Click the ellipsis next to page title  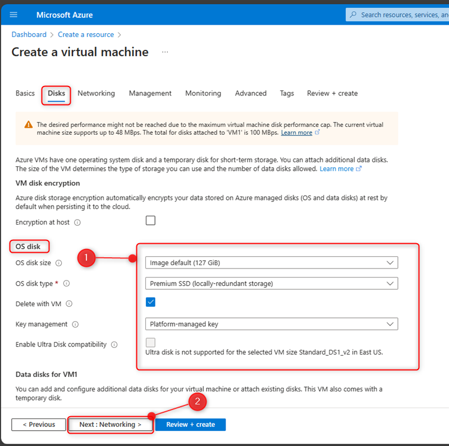click(x=165, y=52)
